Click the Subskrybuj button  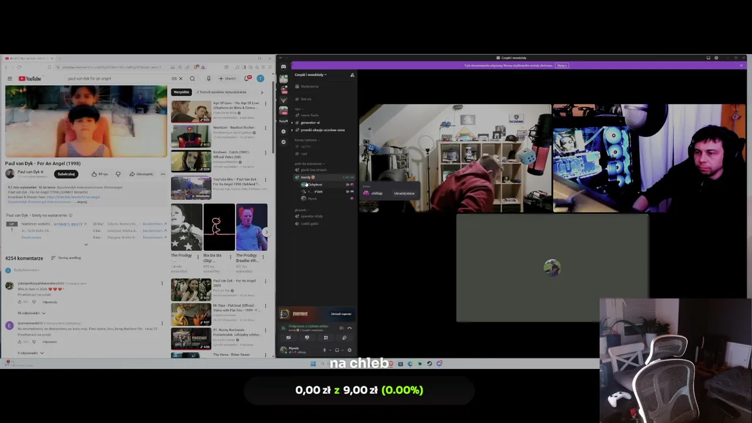(66, 174)
